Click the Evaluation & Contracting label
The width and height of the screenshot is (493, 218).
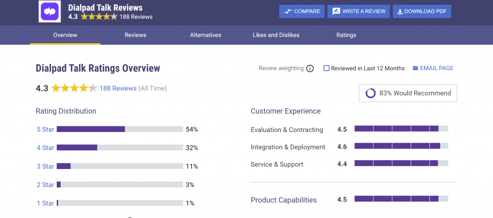click(287, 130)
